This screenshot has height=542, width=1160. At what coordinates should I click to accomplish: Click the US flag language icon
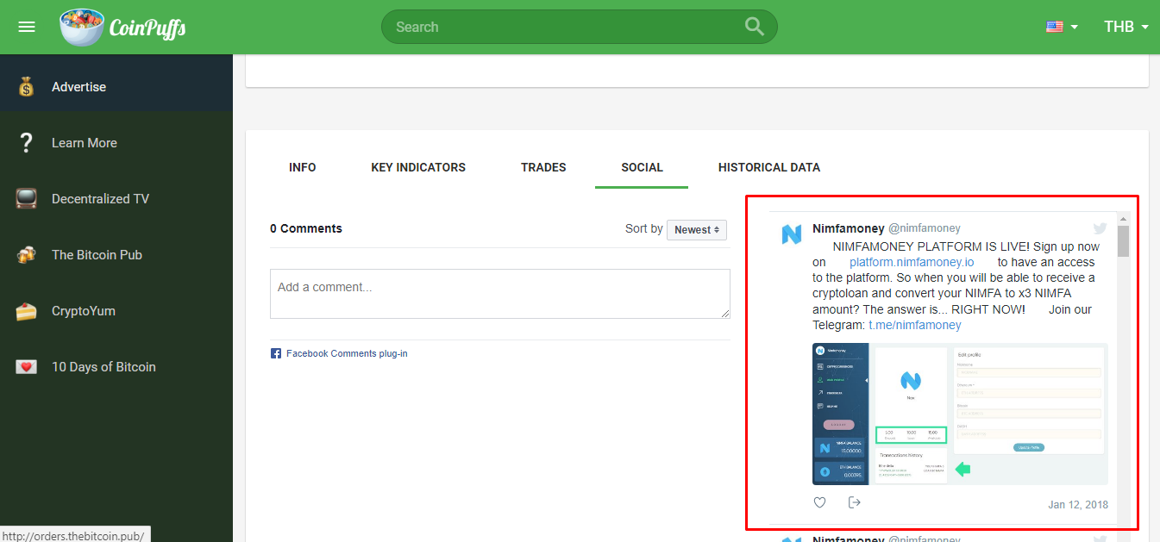point(1055,27)
